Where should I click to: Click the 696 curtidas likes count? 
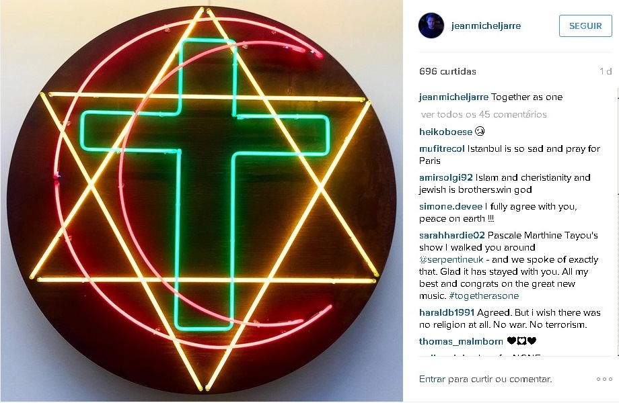[447, 71]
